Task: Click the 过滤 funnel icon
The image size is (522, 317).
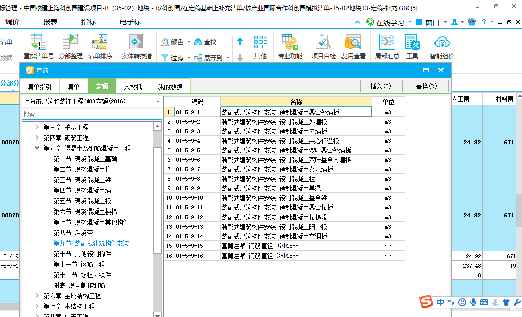Action: pyautogui.click(x=165, y=58)
